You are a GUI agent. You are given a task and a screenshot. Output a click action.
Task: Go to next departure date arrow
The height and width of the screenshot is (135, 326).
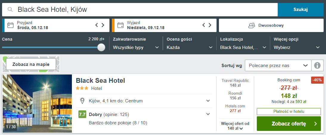pos(210,25)
